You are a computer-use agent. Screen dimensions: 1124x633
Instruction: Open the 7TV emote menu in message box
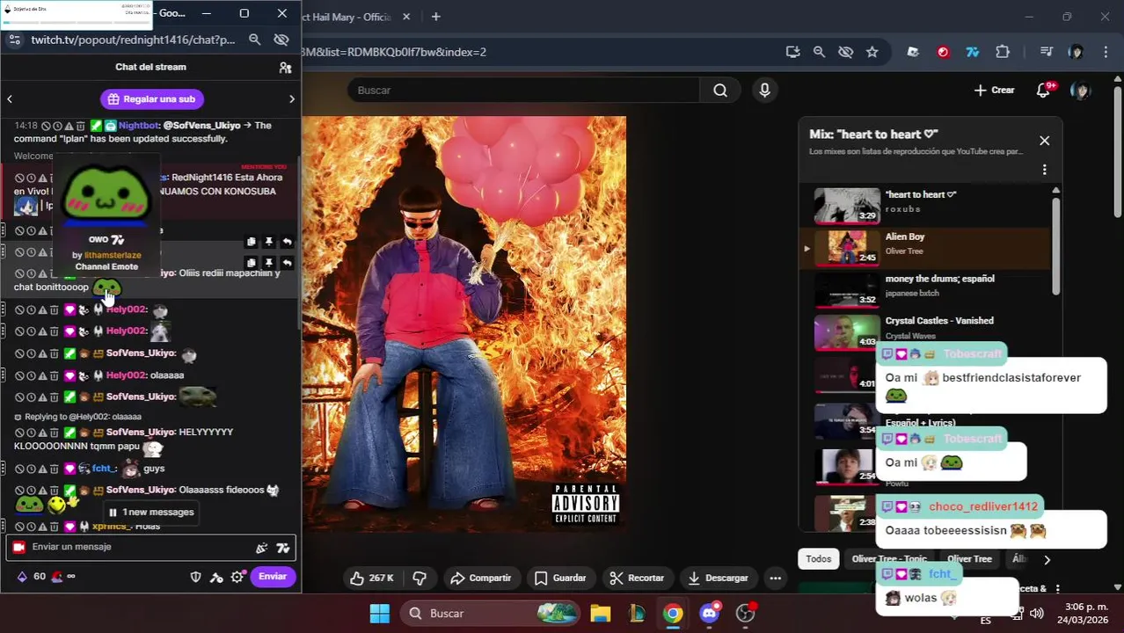[282, 548]
